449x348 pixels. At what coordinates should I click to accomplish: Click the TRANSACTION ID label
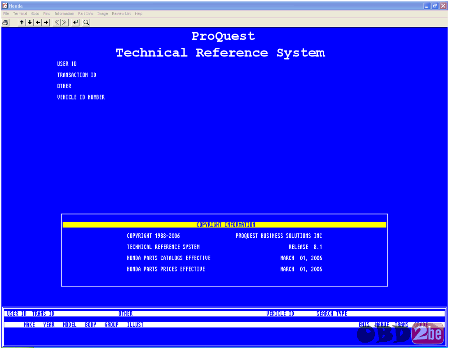click(x=77, y=75)
